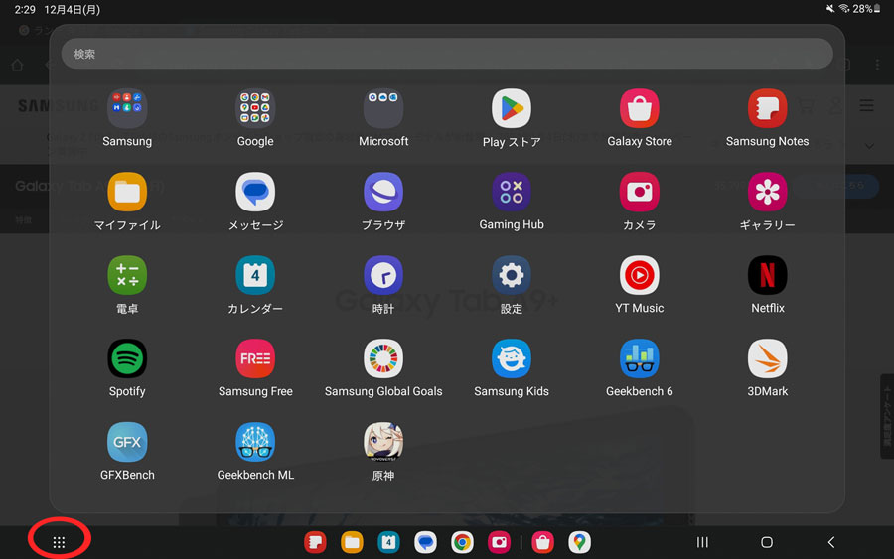Open 3DMark benchmark app
The height and width of the screenshot is (559, 894).
pyautogui.click(x=768, y=359)
